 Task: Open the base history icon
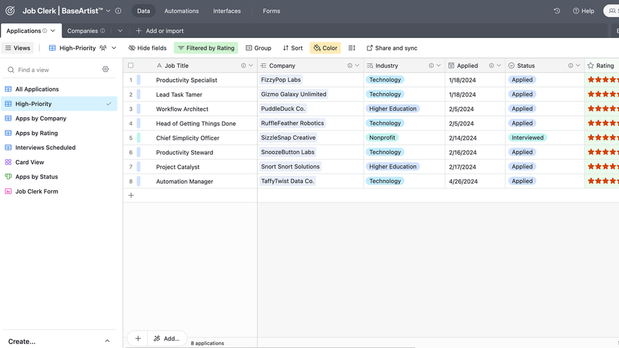[557, 11]
